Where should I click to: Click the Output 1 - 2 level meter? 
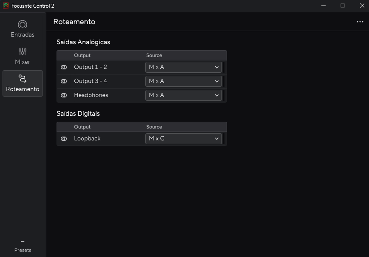[224, 67]
